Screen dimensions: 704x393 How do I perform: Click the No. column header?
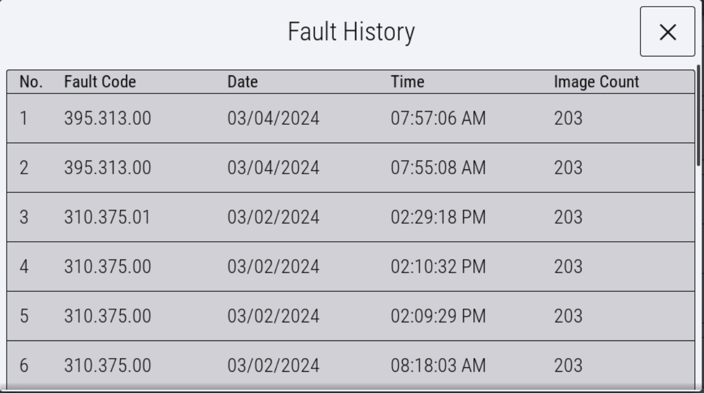click(x=31, y=82)
